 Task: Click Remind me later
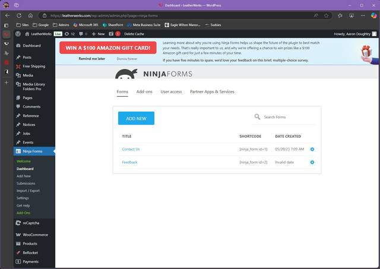(92, 59)
